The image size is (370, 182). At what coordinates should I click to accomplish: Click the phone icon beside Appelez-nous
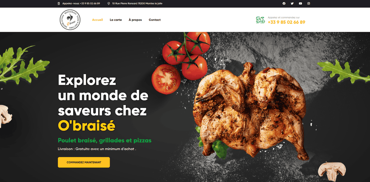pos(59,4)
